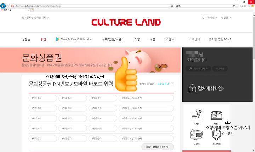
Task: Click the browser home icon
Action: tap(241, 6)
